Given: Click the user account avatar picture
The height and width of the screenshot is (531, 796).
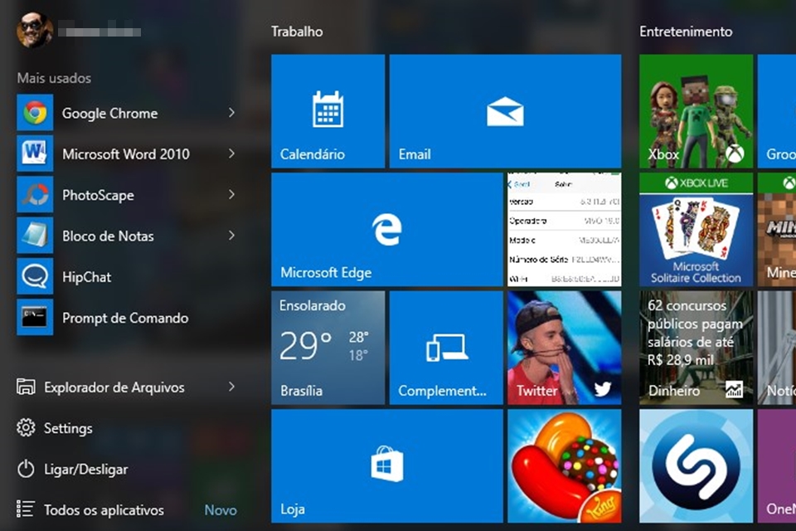Looking at the screenshot, I should click(35, 30).
